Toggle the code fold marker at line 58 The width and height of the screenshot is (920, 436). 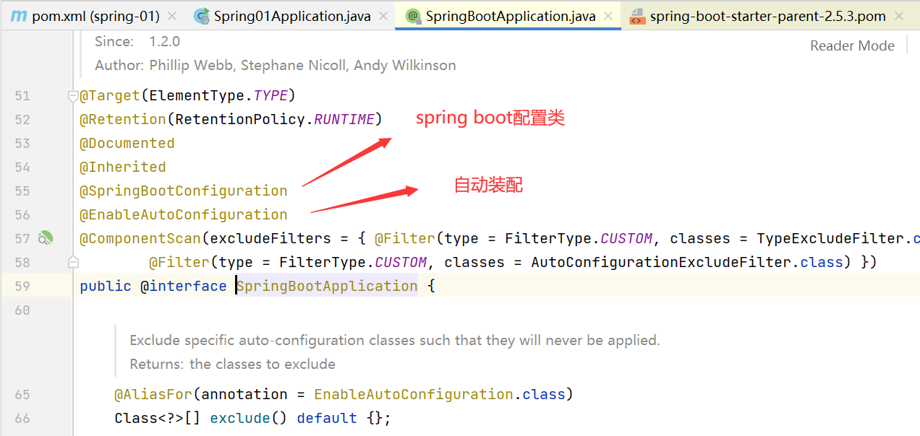[72, 261]
